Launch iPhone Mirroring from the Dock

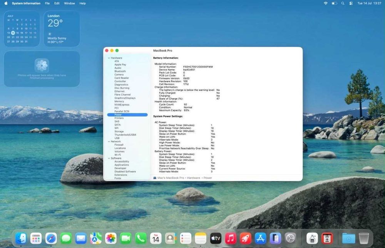coord(276,238)
